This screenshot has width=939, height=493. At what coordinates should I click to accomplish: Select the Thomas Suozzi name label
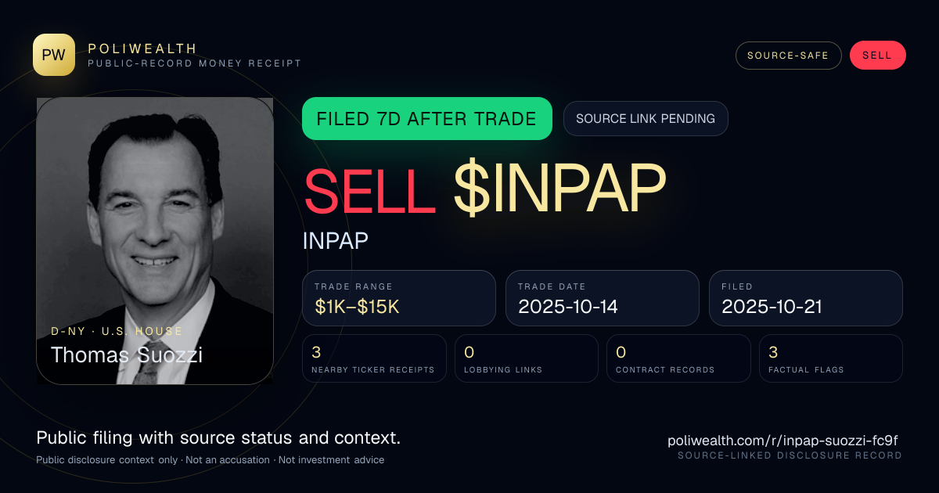click(x=127, y=354)
